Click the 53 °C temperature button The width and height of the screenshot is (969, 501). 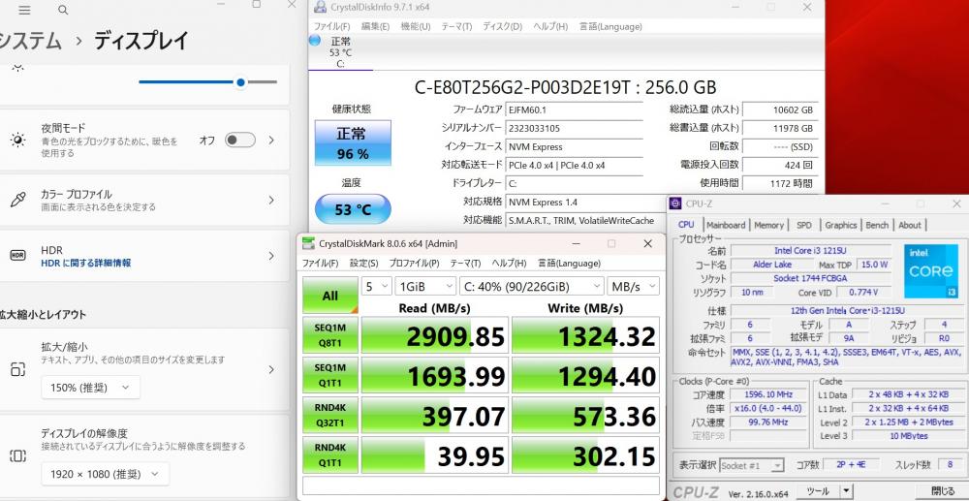[353, 208]
